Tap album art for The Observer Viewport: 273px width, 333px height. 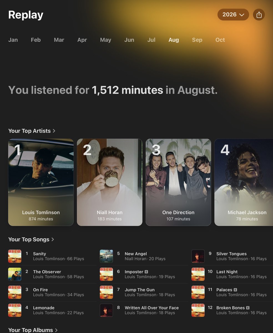[x=15, y=274]
